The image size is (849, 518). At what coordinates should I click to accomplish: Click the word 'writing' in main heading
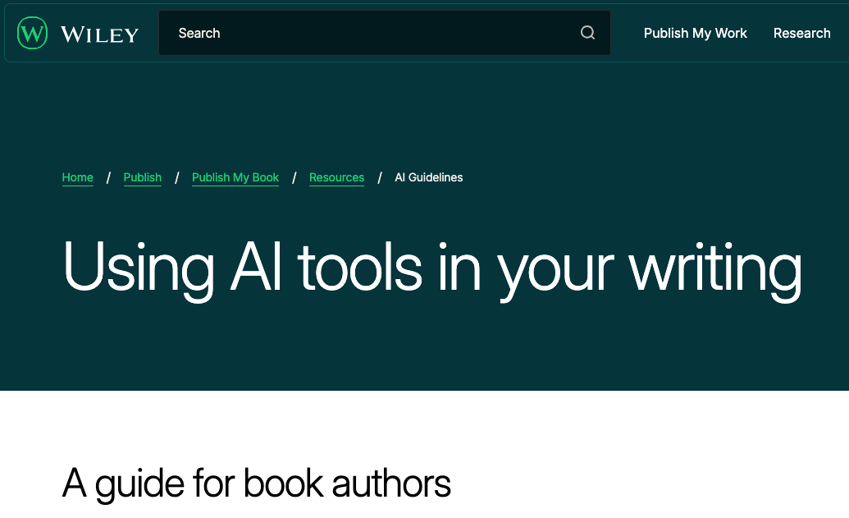714,268
